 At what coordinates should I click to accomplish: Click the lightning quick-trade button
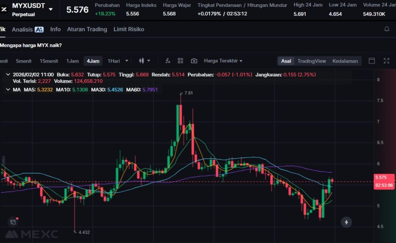click(346, 222)
